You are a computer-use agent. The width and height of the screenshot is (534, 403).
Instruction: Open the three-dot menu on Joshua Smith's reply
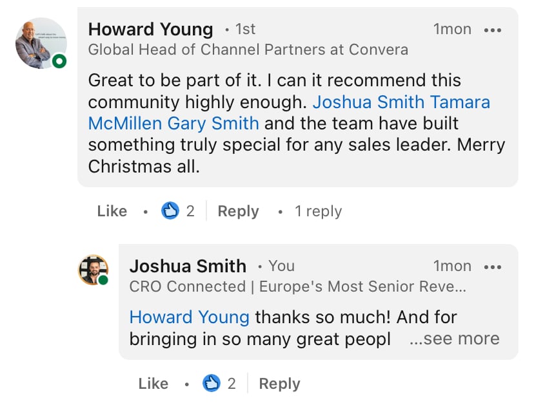pyautogui.click(x=493, y=267)
